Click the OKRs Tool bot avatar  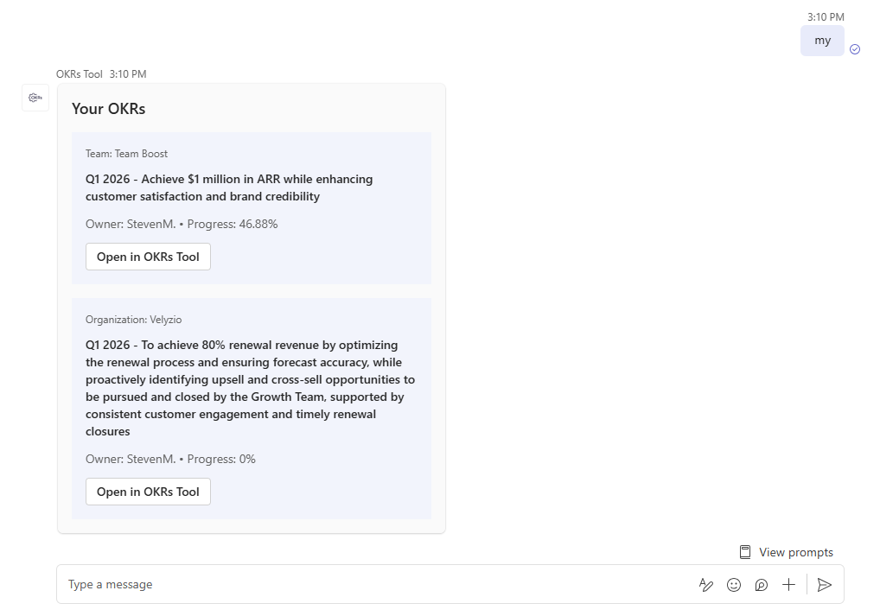(x=35, y=98)
